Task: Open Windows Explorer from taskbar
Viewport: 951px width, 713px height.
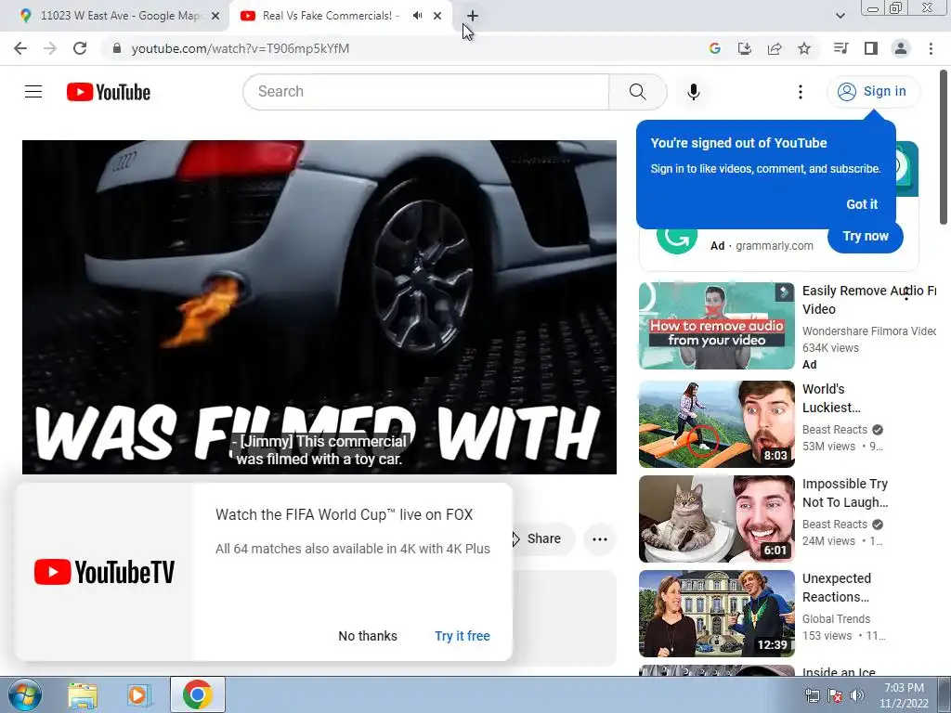Action: click(83, 694)
